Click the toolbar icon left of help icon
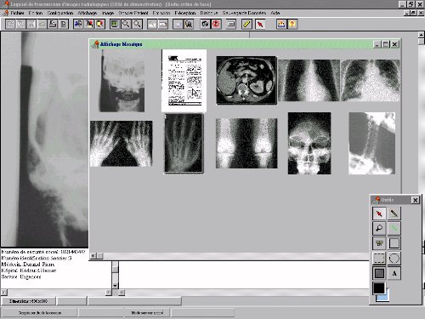 tap(281, 24)
